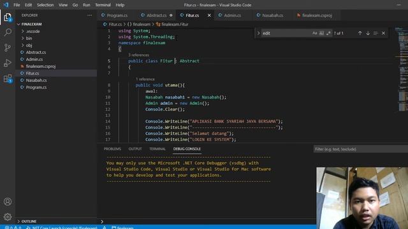Open the Accounts menu icon

click(x=8, y=202)
